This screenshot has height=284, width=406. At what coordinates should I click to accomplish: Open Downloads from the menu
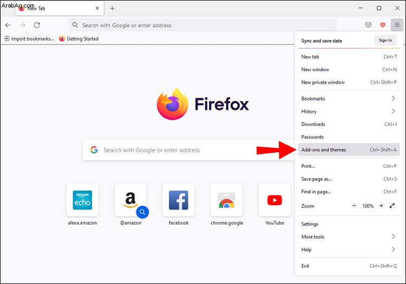click(349, 124)
